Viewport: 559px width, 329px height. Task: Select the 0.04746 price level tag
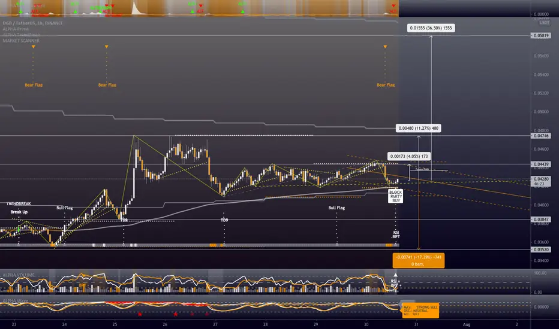click(541, 136)
